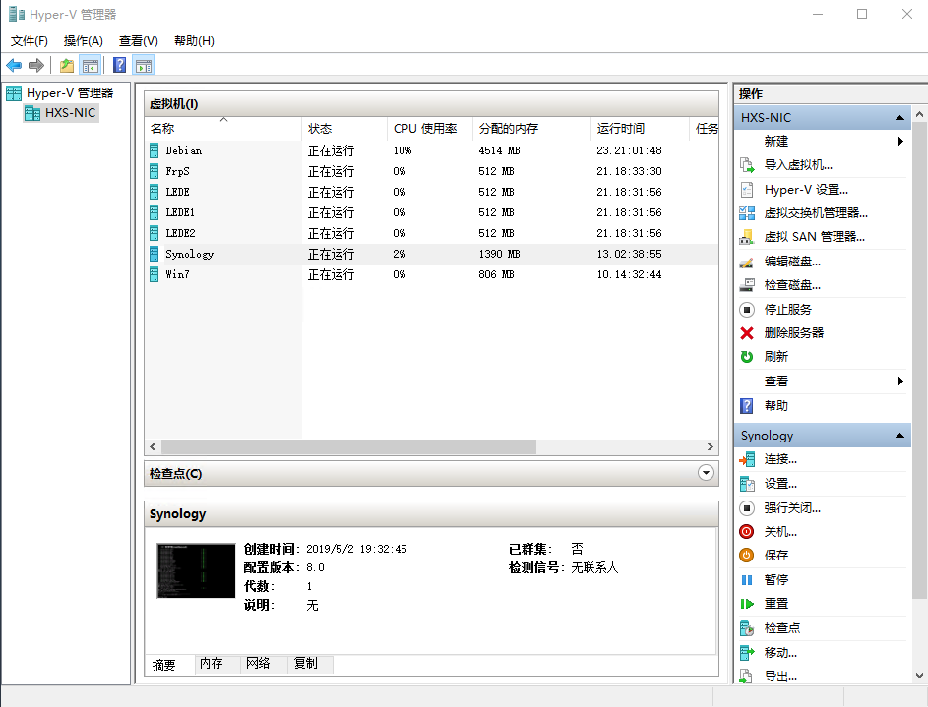Click the 导出 export icon
The height and width of the screenshot is (707, 928).
click(x=747, y=676)
